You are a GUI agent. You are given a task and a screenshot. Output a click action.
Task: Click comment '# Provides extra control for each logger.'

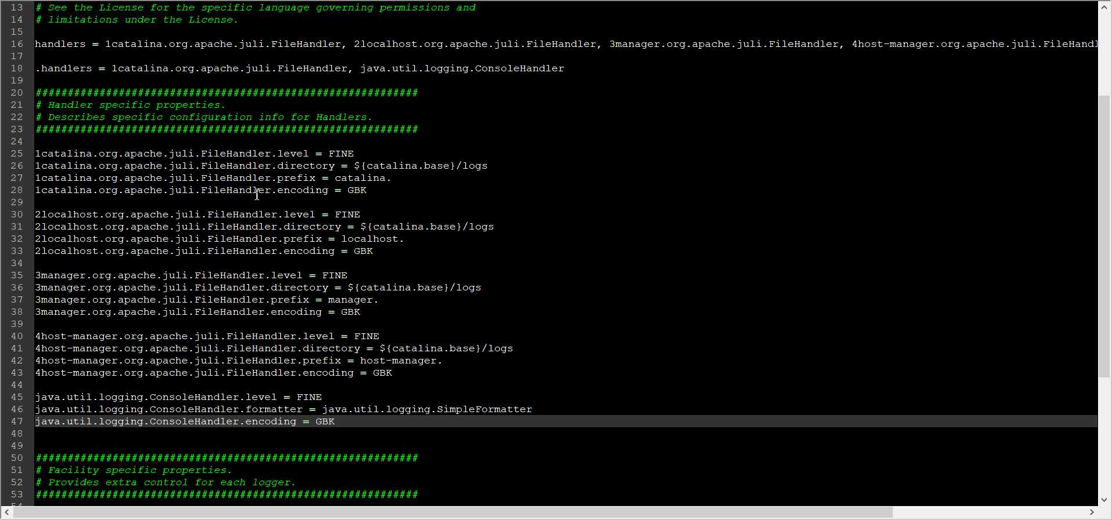pyautogui.click(x=165, y=482)
